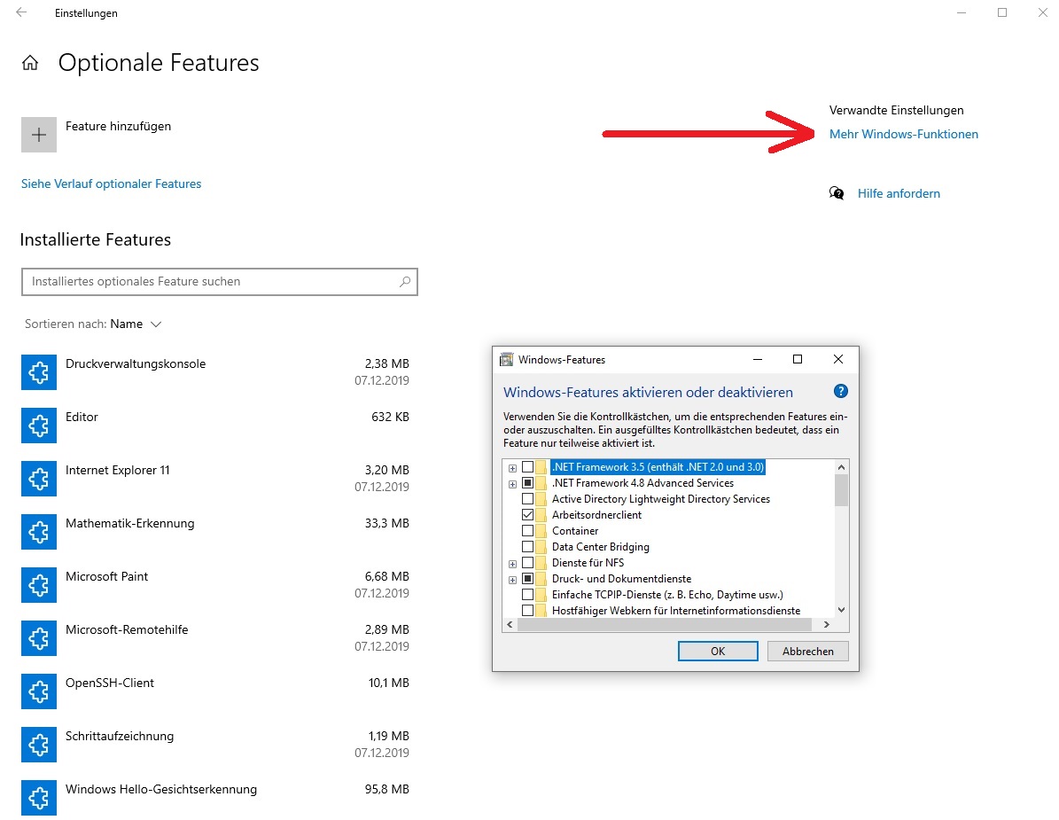Click the plus icon for Feature hinzufügen
Image resolution: width=1059 pixels, height=820 pixels.
point(38,135)
